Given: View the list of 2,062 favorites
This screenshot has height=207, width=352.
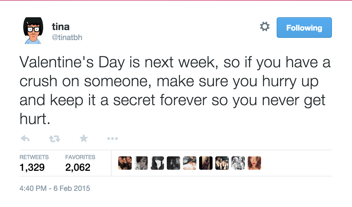Looking at the screenshot, I should pos(80,163).
